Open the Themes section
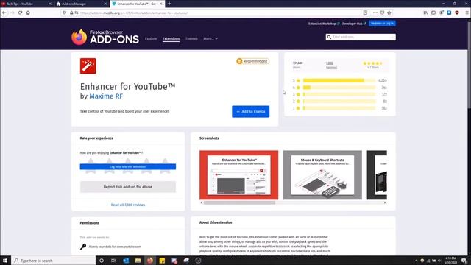 tap(191, 39)
